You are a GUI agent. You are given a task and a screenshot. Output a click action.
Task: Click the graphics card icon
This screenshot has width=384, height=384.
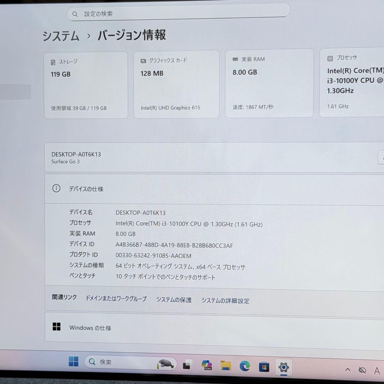143,61
